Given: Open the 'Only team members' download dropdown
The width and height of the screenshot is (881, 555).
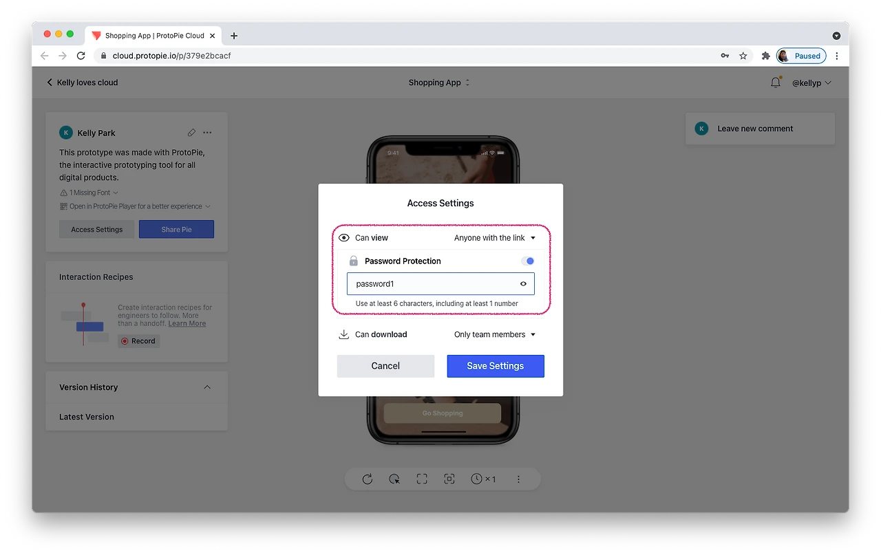Looking at the screenshot, I should click(x=495, y=334).
